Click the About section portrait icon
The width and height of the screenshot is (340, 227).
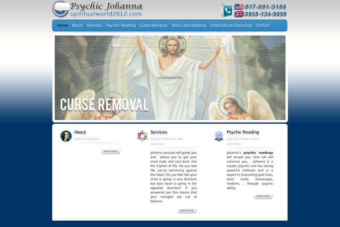[x=66, y=136]
